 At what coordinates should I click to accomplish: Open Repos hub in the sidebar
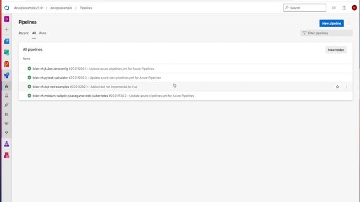pos(7,64)
